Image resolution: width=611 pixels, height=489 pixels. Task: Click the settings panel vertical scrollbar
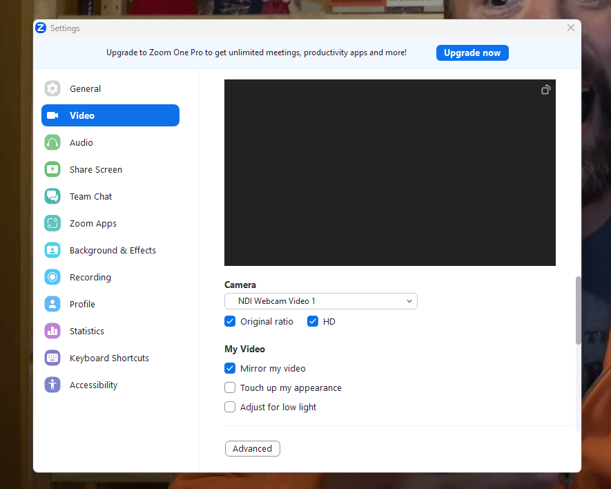[x=579, y=310]
